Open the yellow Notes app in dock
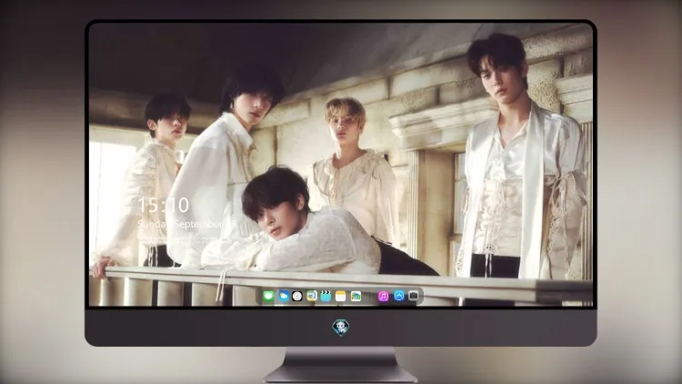The height and width of the screenshot is (384, 682). click(341, 297)
